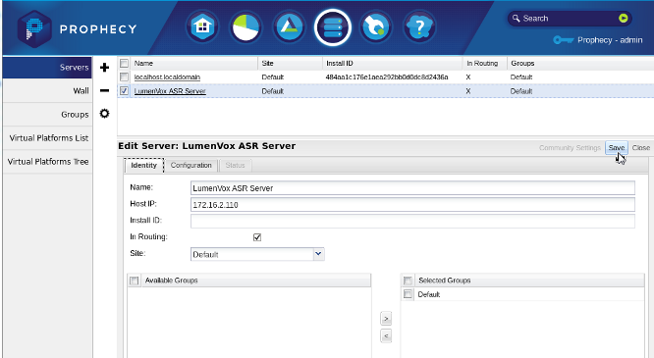Check the Selected Groups header checkbox
Viewport: 654px width, 358px height.
point(408,281)
